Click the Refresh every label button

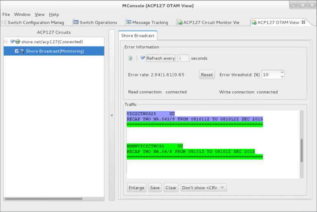pyautogui.click(x=161, y=58)
